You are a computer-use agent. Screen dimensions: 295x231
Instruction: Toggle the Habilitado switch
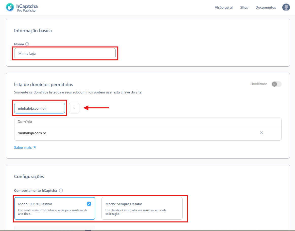276,84
